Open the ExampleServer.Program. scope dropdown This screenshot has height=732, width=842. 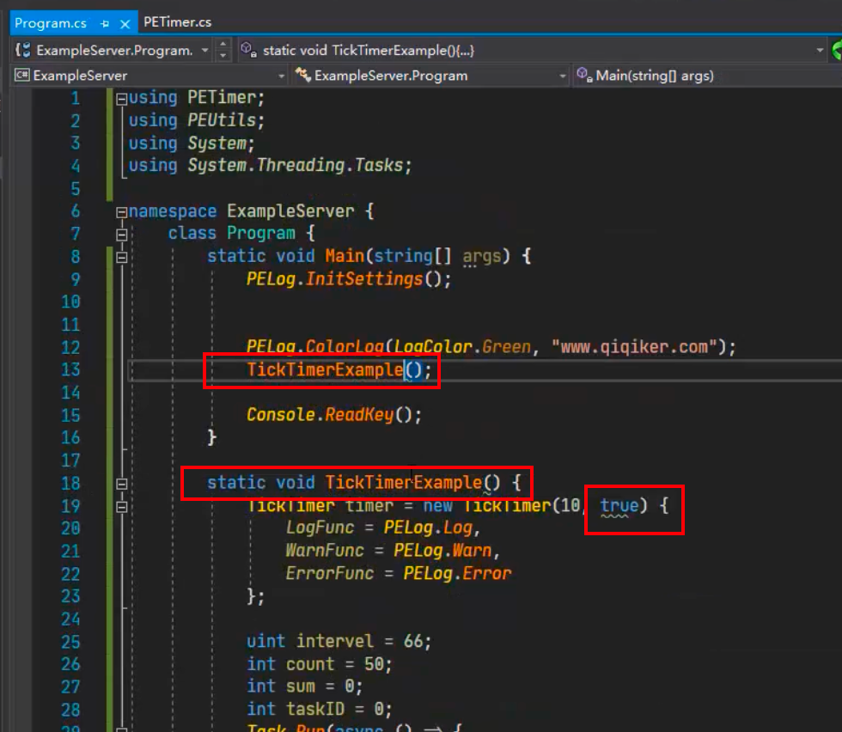click(204, 51)
